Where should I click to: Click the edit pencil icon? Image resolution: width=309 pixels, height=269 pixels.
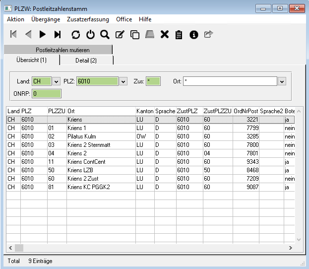[120, 34]
